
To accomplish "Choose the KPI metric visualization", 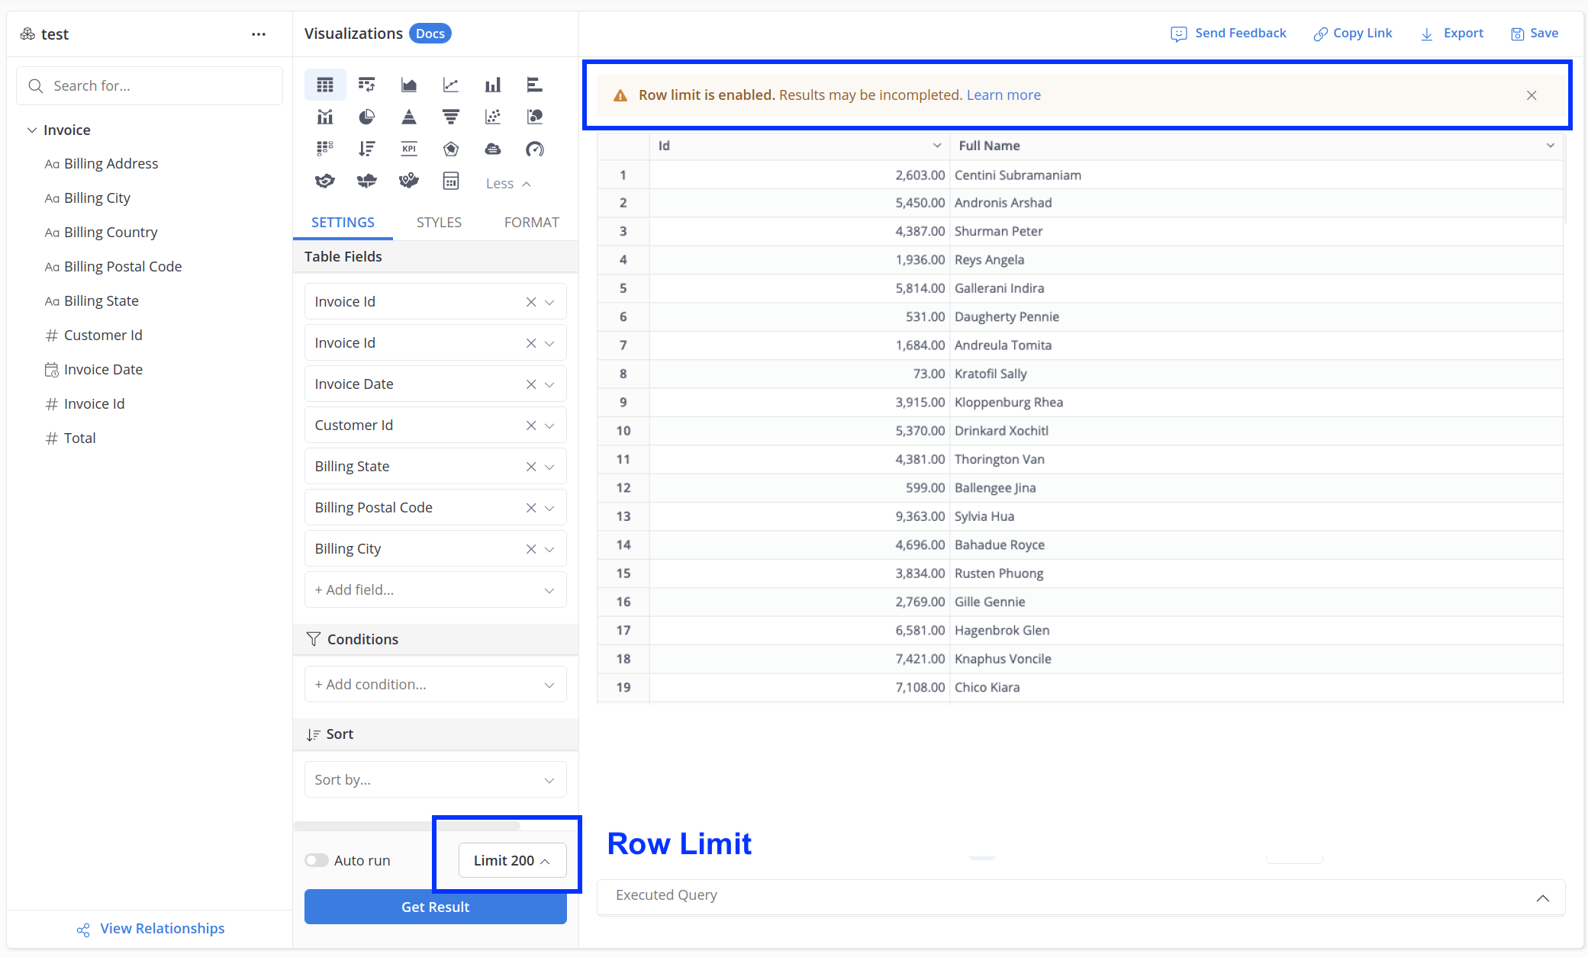I will tap(409, 149).
